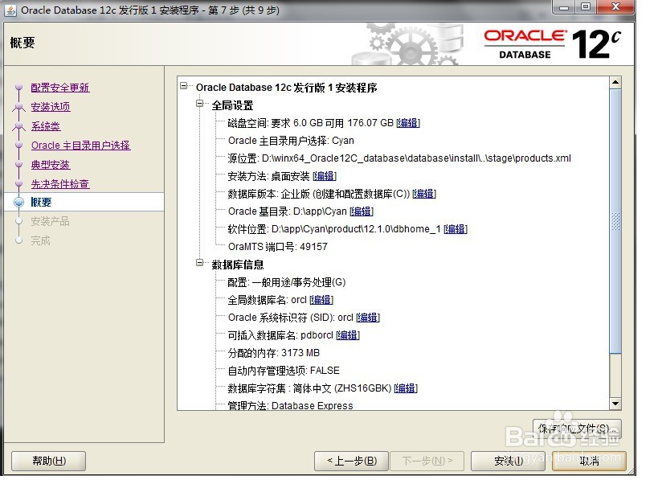Minimize the installer window
This screenshot has width=658, height=480.
coord(565,7)
